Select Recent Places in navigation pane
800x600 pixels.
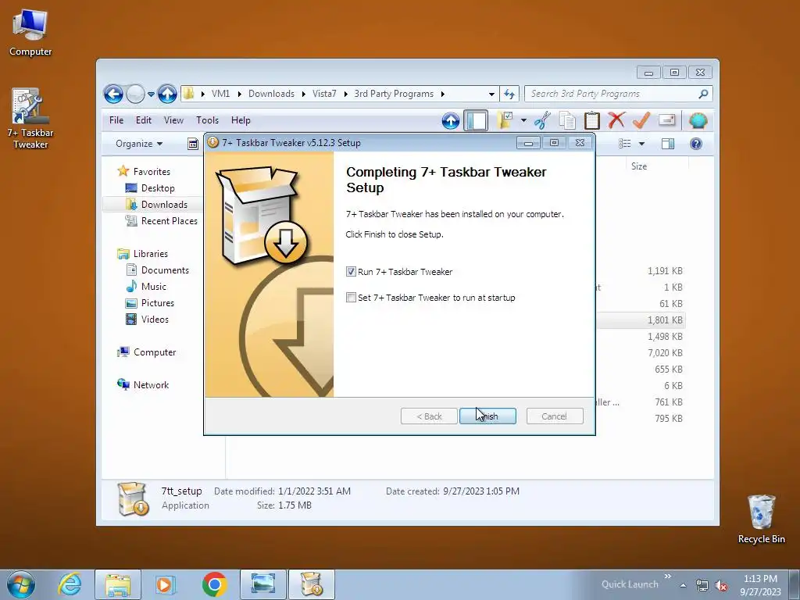pyautogui.click(x=170, y=221)
